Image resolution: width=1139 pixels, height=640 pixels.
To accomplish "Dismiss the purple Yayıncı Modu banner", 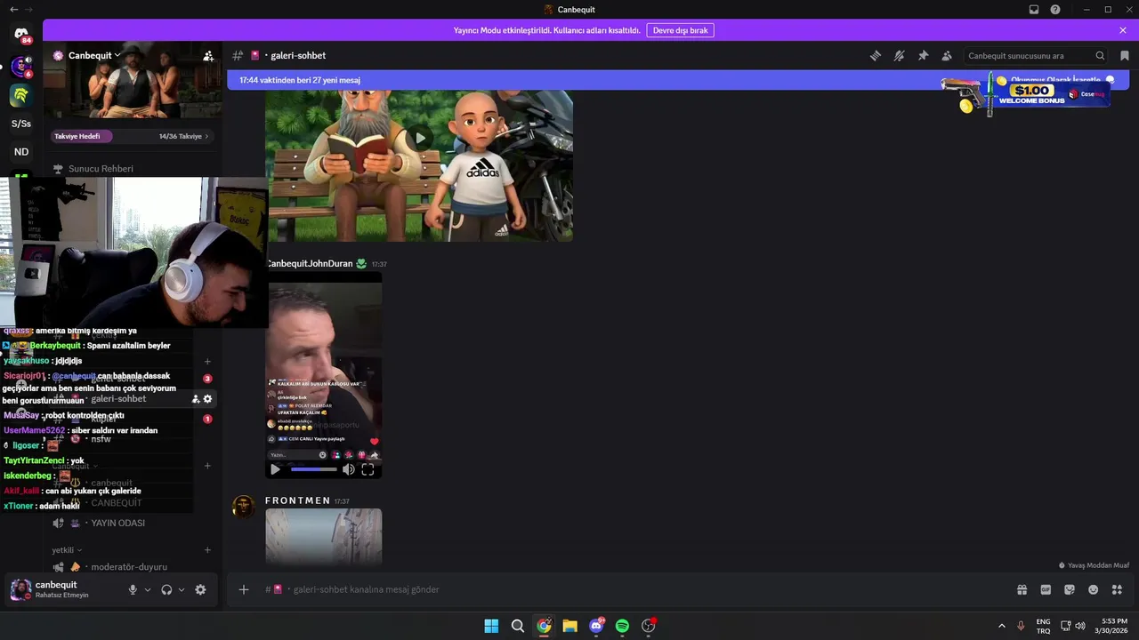I will [1123, 30].
